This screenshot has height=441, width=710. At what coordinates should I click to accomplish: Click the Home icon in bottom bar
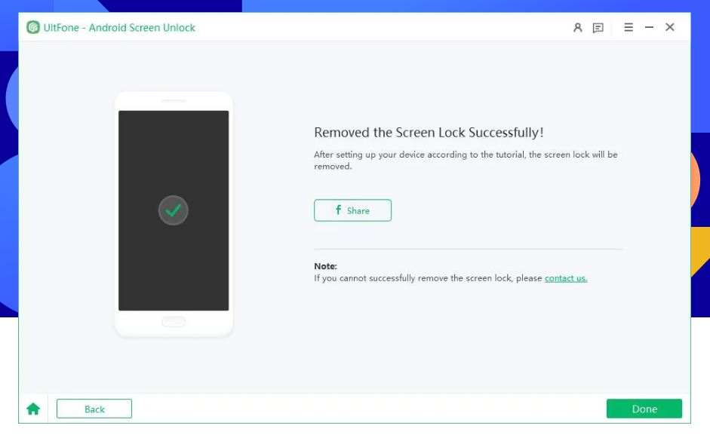coord(33,409)
